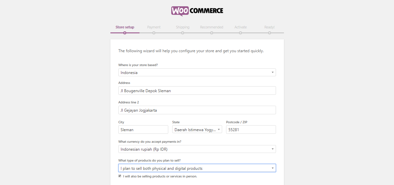Click the Address field with Jl Bougenville
The width and height of the screenshot is (394, 185).
point(197,91)
